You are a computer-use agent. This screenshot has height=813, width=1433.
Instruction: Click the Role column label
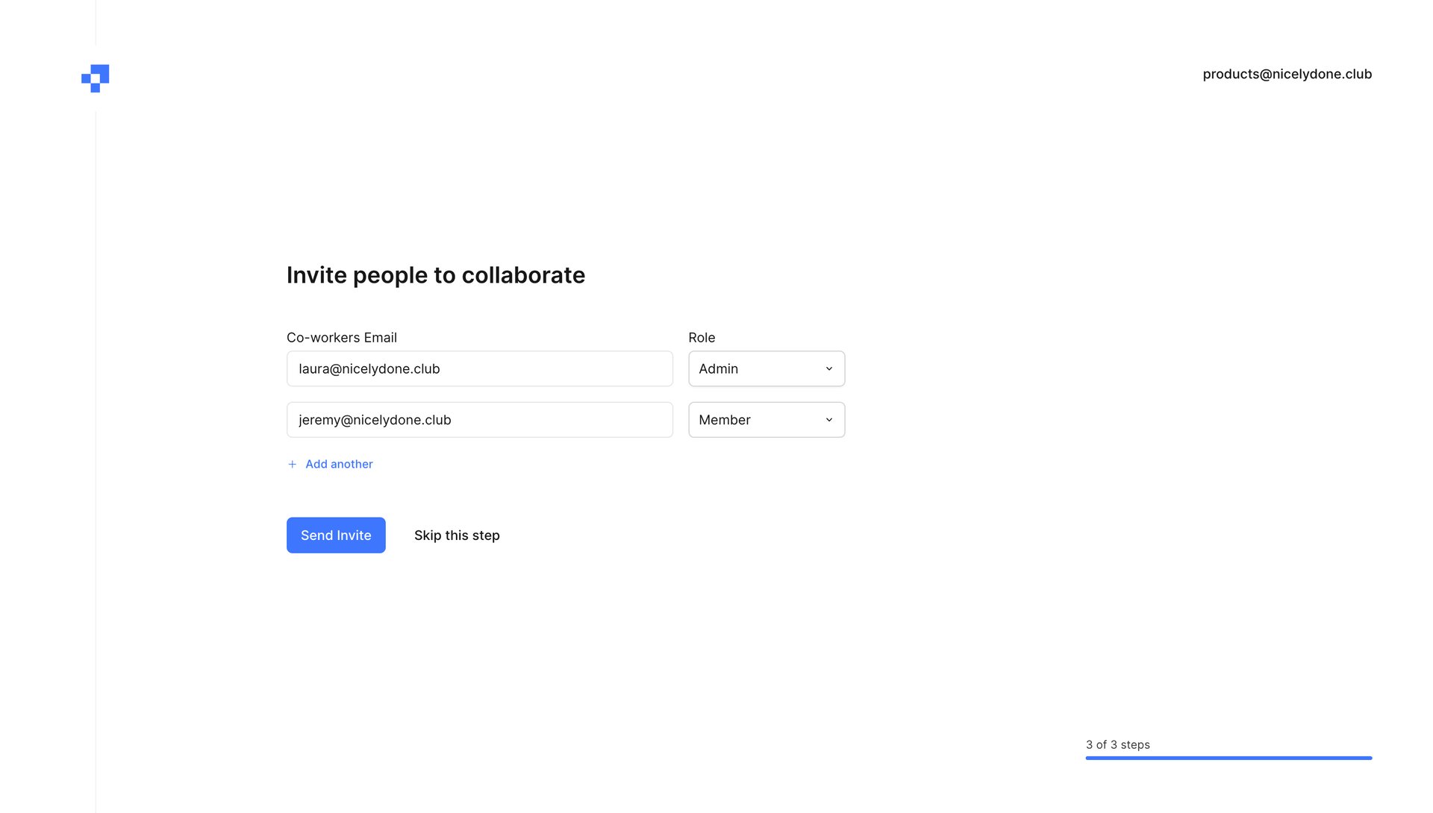click(x=702, y=337)
